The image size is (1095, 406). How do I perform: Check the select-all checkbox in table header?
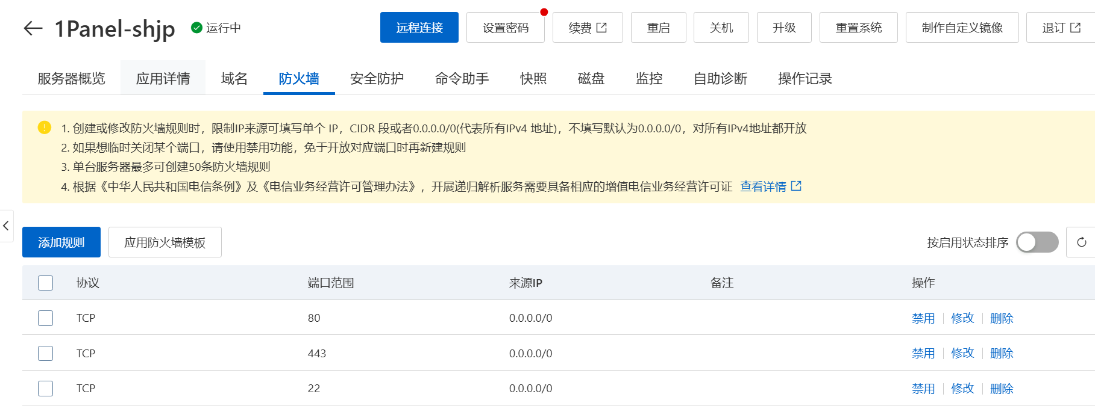[x=46, y=283]
